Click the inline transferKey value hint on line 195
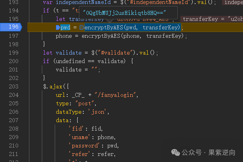243x162 pixels. tap(212, 19)
